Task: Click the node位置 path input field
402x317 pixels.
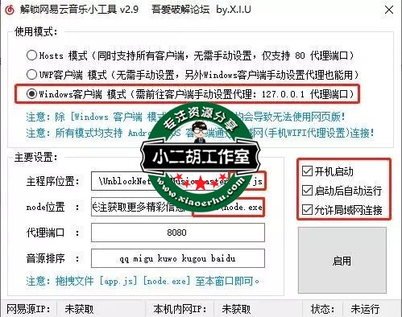Action: click(178, 207)
